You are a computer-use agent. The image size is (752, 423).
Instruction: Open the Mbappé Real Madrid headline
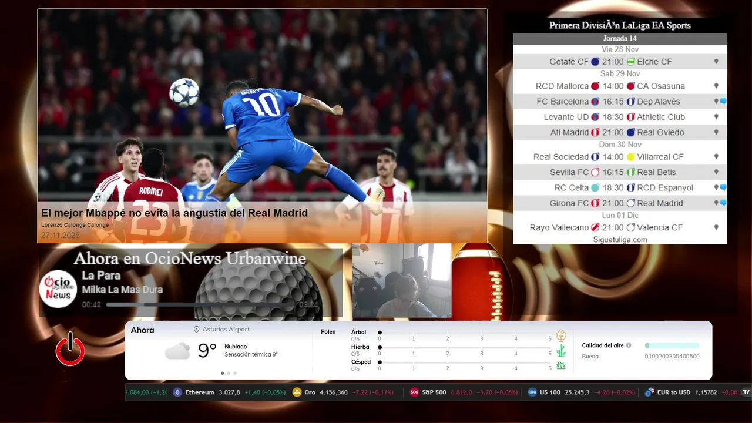[174, 213]
